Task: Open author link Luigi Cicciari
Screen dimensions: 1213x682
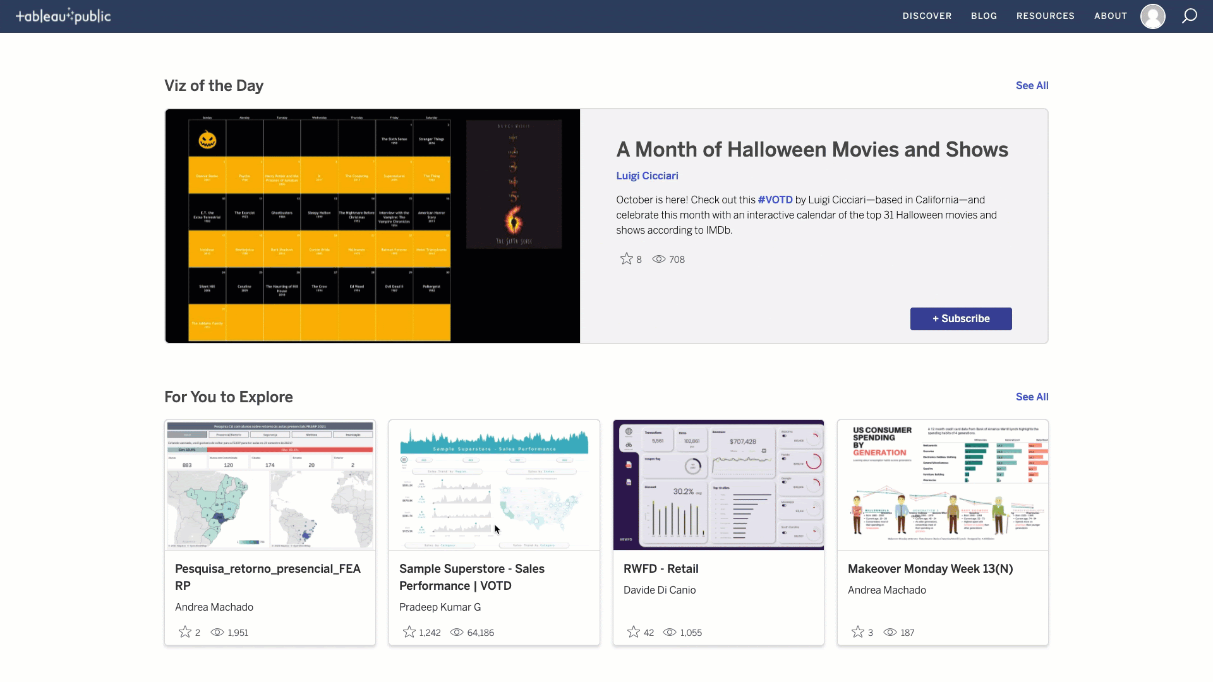Action: click(647, 176)
